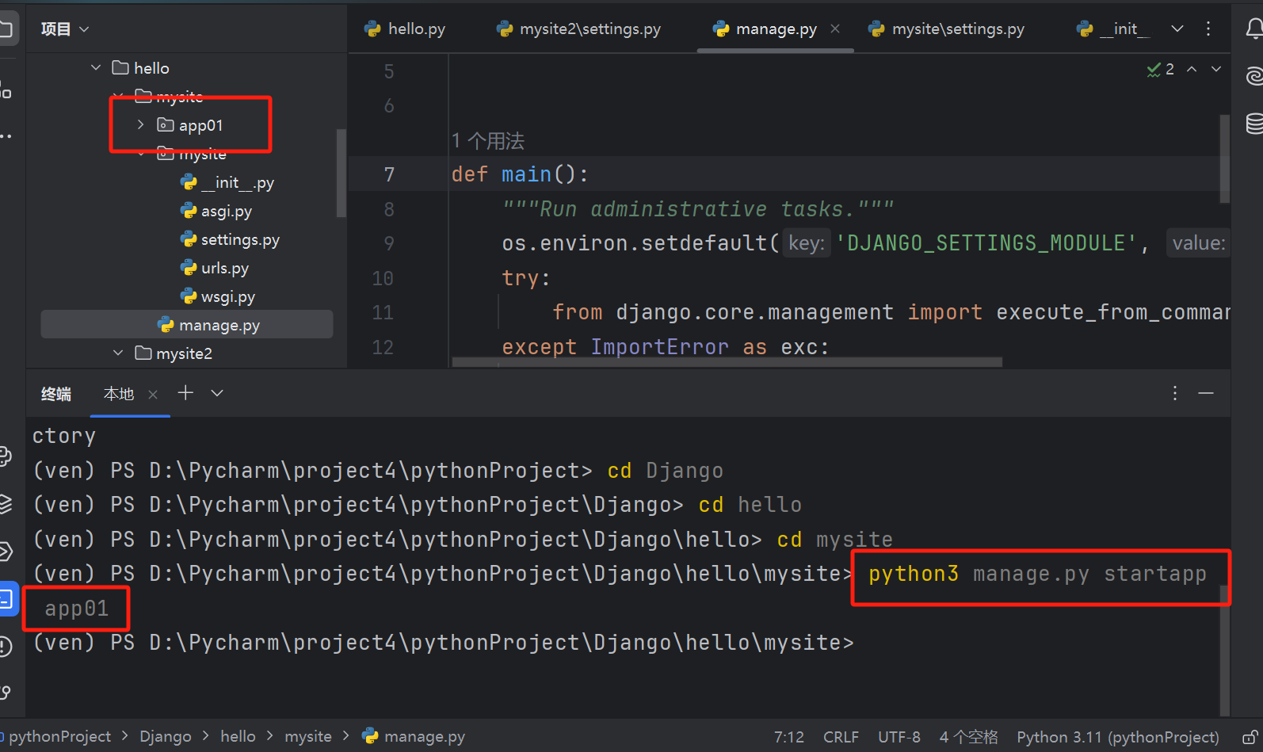Change UTF-8 file encoding
The image size is (1263, 752).
tap(899, 738)
